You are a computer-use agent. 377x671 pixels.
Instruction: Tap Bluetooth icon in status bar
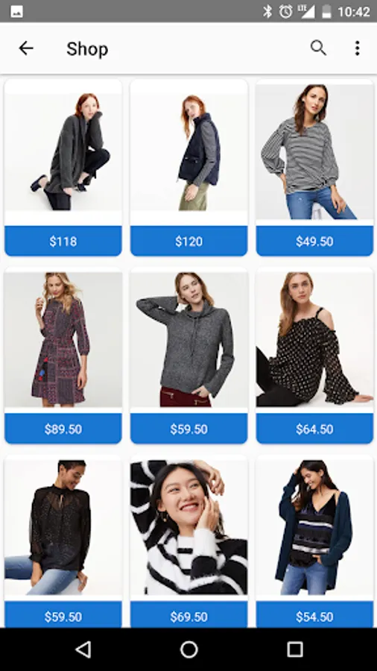267,11
